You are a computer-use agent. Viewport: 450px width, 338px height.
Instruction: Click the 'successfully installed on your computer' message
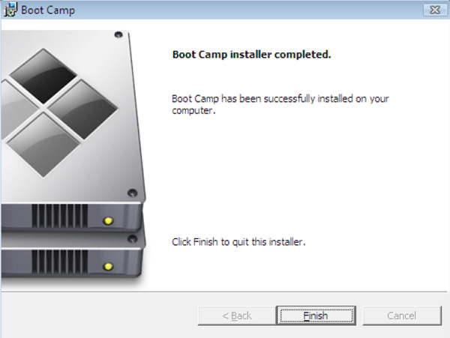280,104
